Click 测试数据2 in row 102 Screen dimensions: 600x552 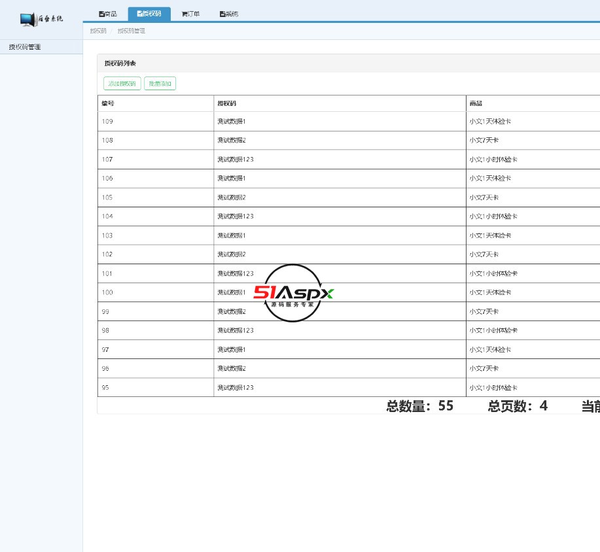point(232,254)
